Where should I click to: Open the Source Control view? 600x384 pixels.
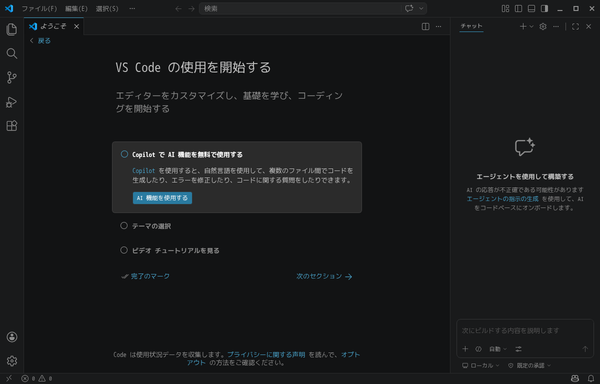(11, 77)
